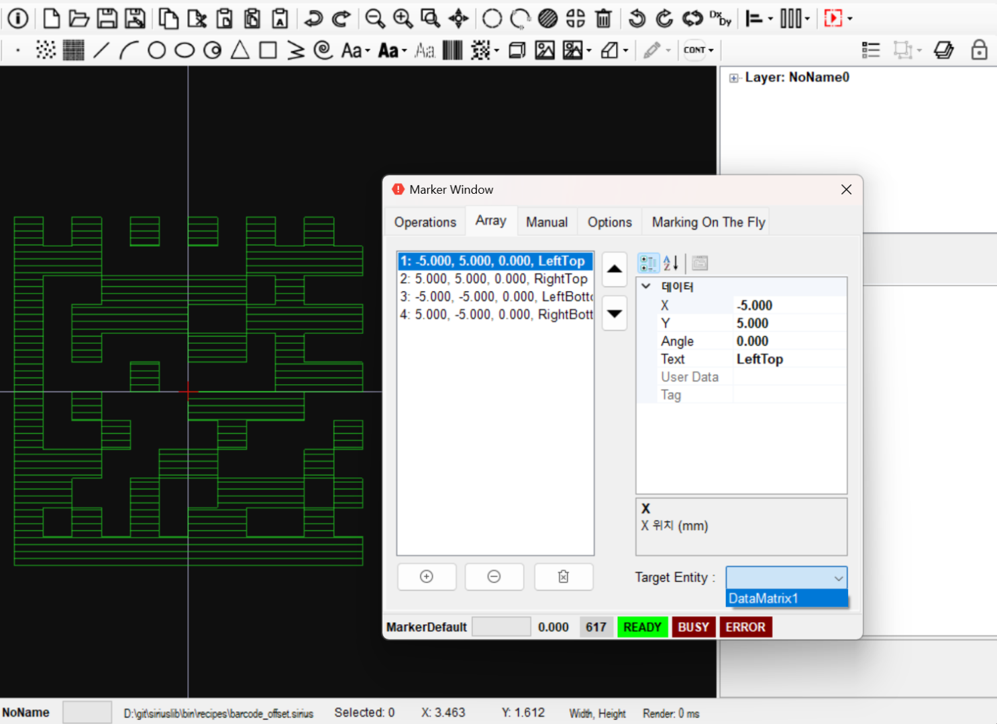Switch to the Operations tab
997x724 pixels.
click(x=425, y=222)
